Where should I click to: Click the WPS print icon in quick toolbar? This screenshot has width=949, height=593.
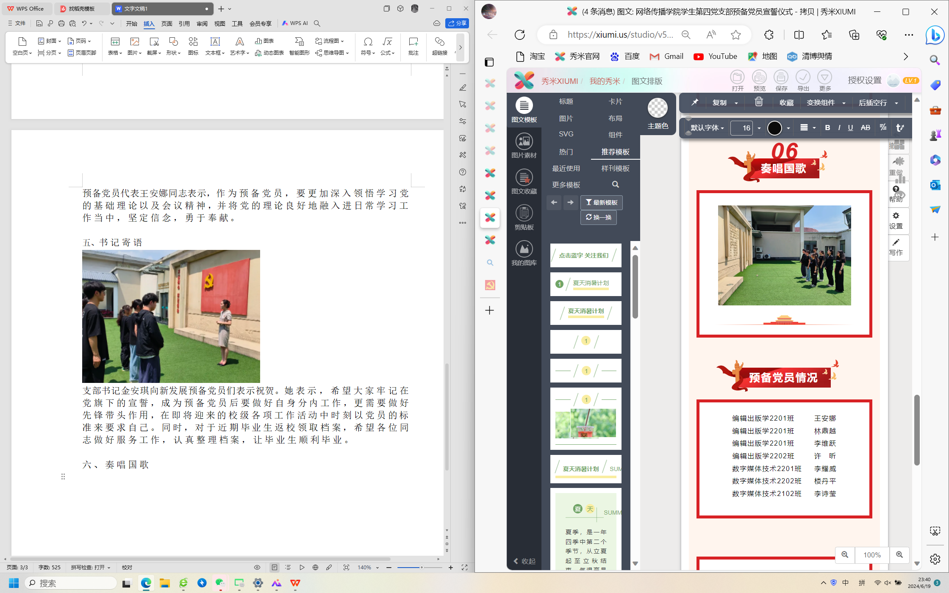pos(61,23)
